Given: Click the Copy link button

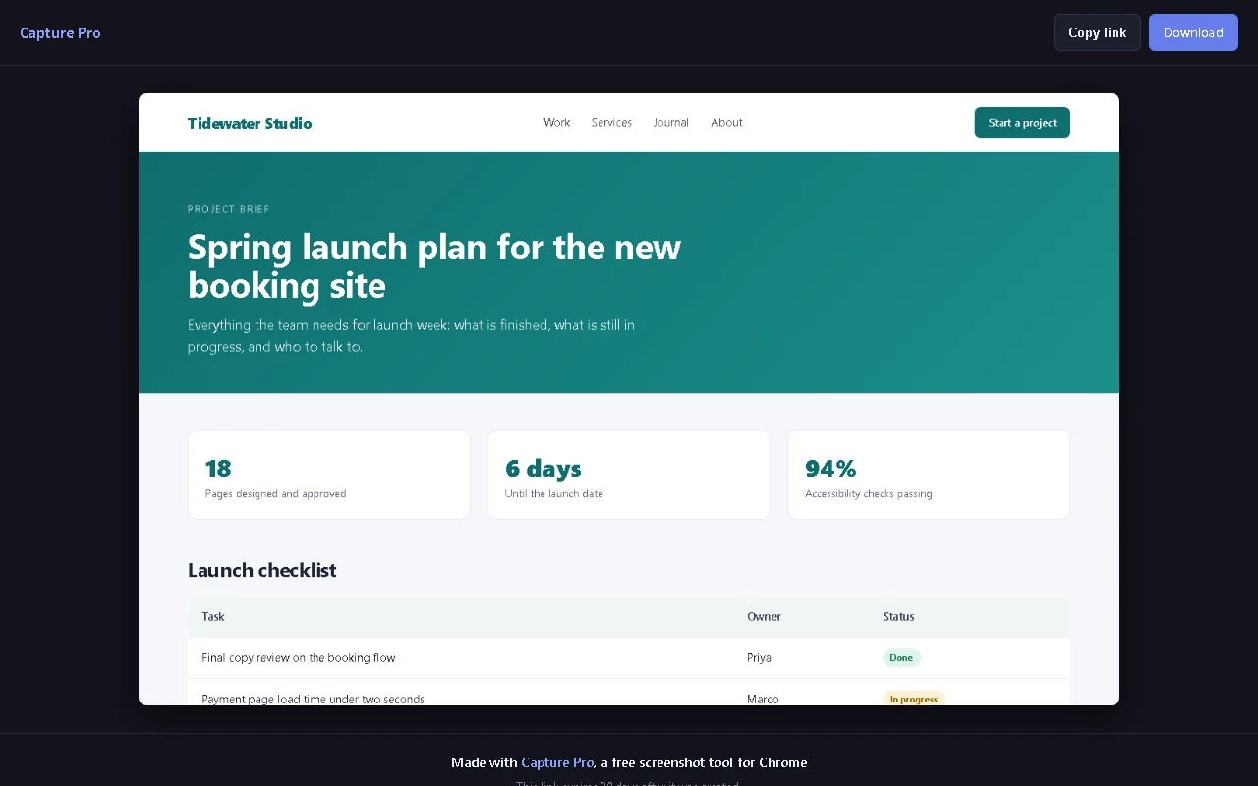Looking at the screenshot, I should click(x=1097, y=32).
